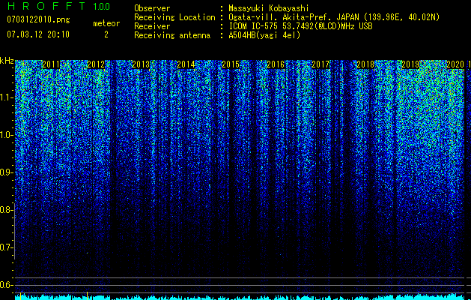
Task: Click the 2017 time marker
Action: 320,64
